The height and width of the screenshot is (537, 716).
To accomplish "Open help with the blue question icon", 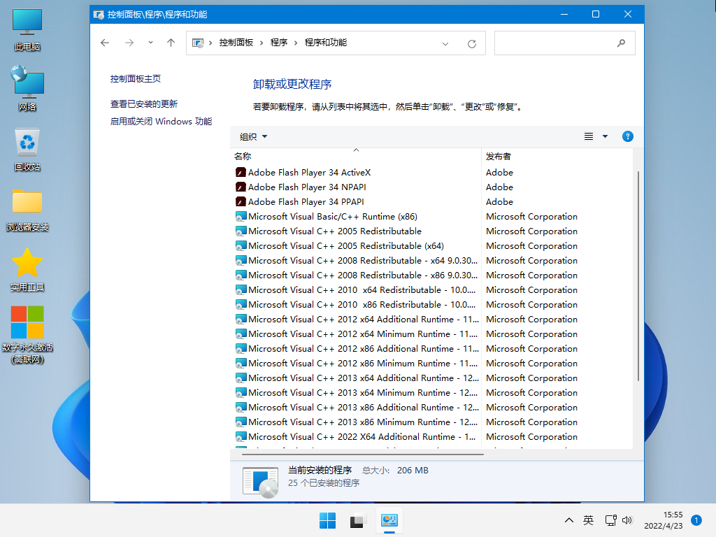I will (x=628, y=136).
